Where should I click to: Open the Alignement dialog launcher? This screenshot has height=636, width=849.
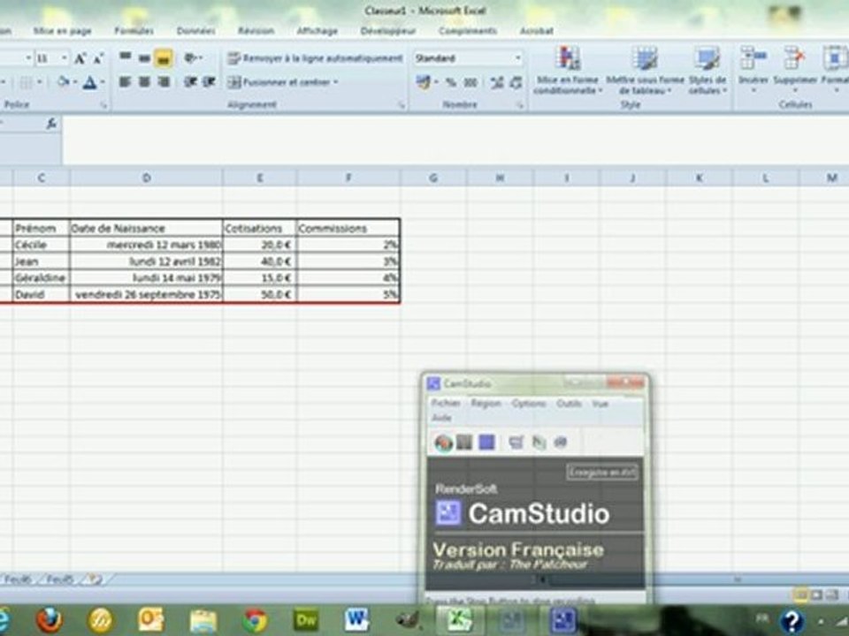pyautogui.click(x=402, y=105)
